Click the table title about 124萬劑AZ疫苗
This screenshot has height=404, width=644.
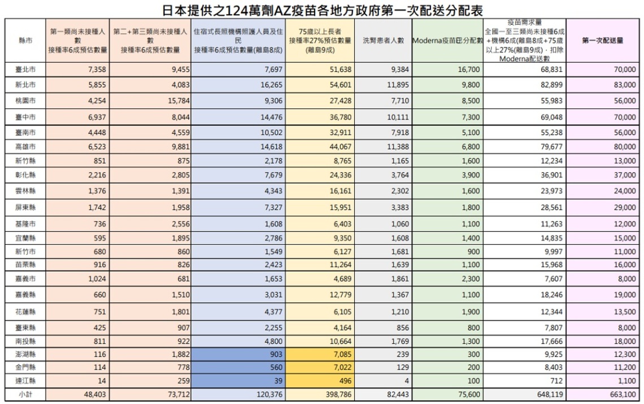(322, 10)
